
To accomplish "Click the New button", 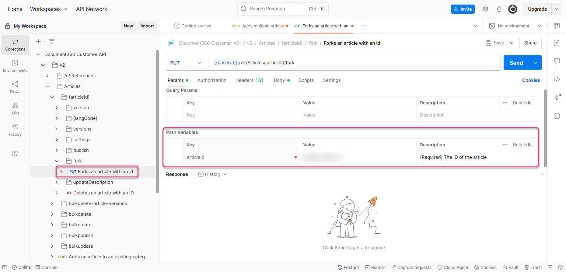I will (x=128, y=26).
